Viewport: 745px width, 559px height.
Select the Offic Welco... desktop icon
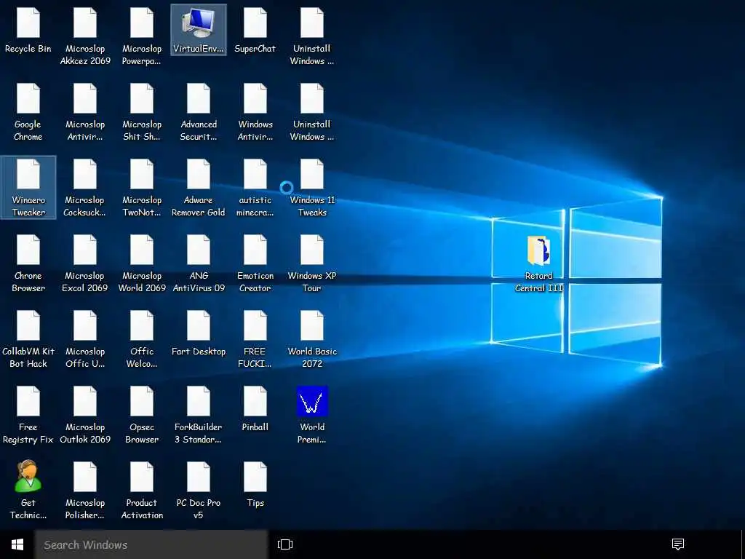pyautogui.click(x=142, y=338)
